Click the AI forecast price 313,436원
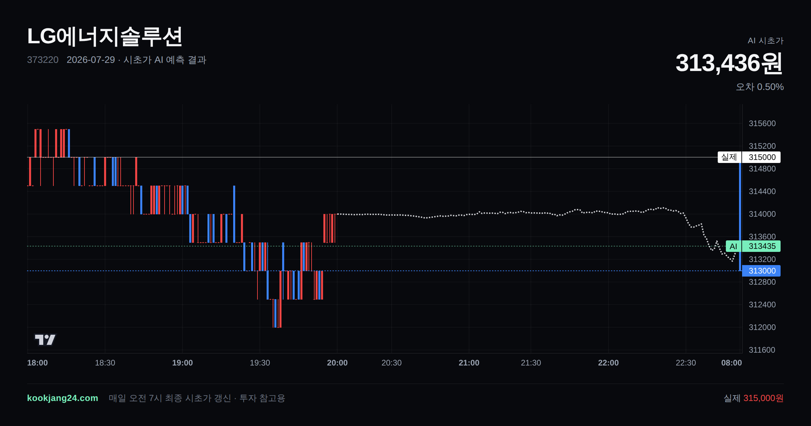The height and width of the screenshot is (426, 811). pyautogui.click(x=729, y=63)
